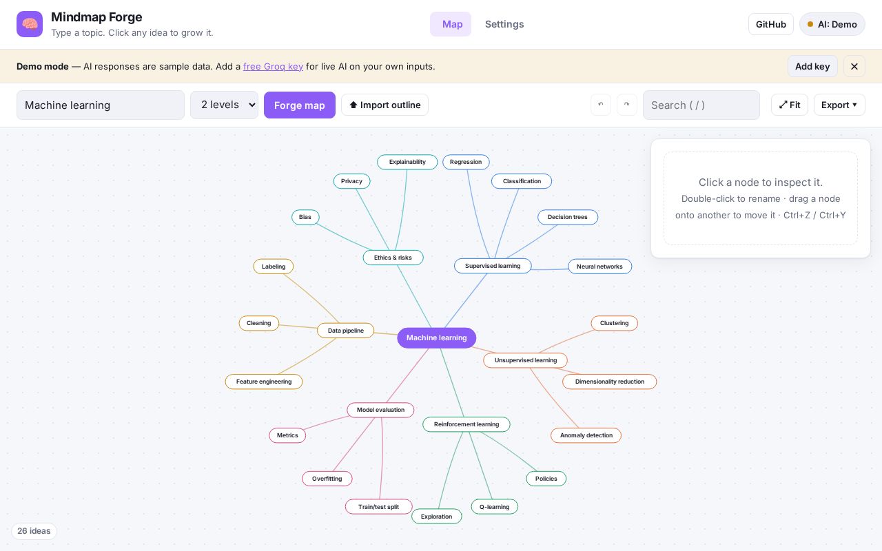Open the free Groq key link
Screen dimensions: 882x551
pos(273,66)
